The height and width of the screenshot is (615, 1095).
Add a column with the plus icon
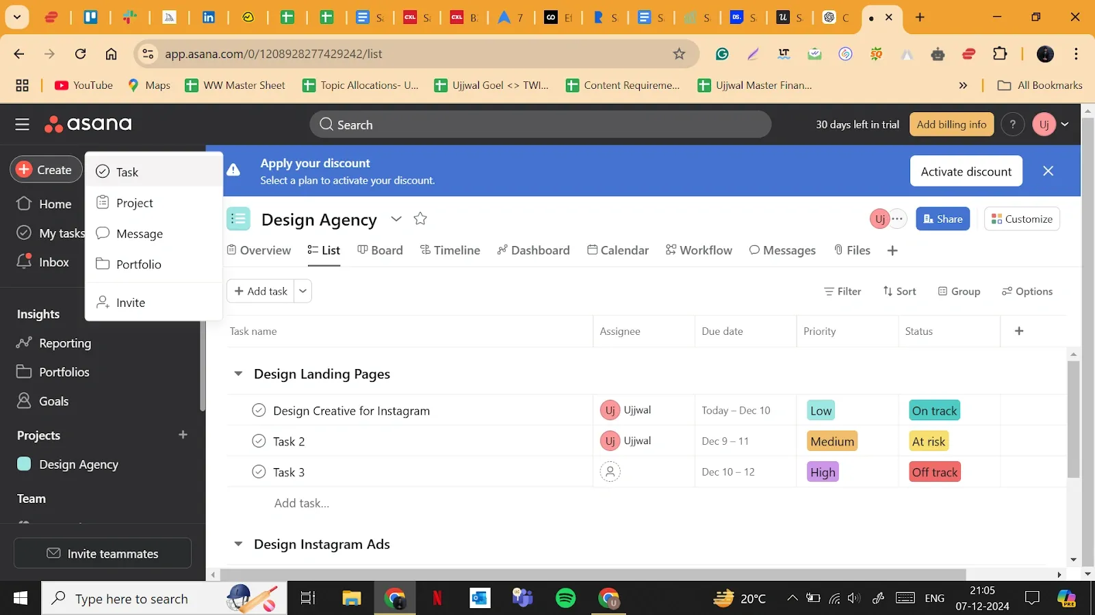pyautogui.click(x=1019, y=331)
